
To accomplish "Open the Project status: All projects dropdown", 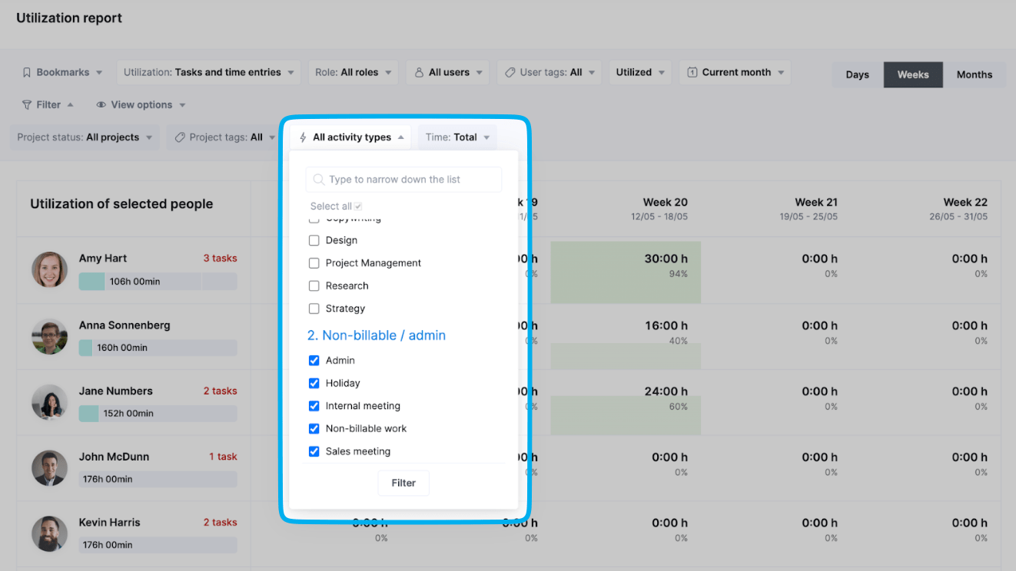I will coord(85,137).
